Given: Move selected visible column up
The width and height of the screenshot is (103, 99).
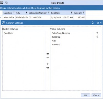Looking at the screenshot, I should (97, 33).
